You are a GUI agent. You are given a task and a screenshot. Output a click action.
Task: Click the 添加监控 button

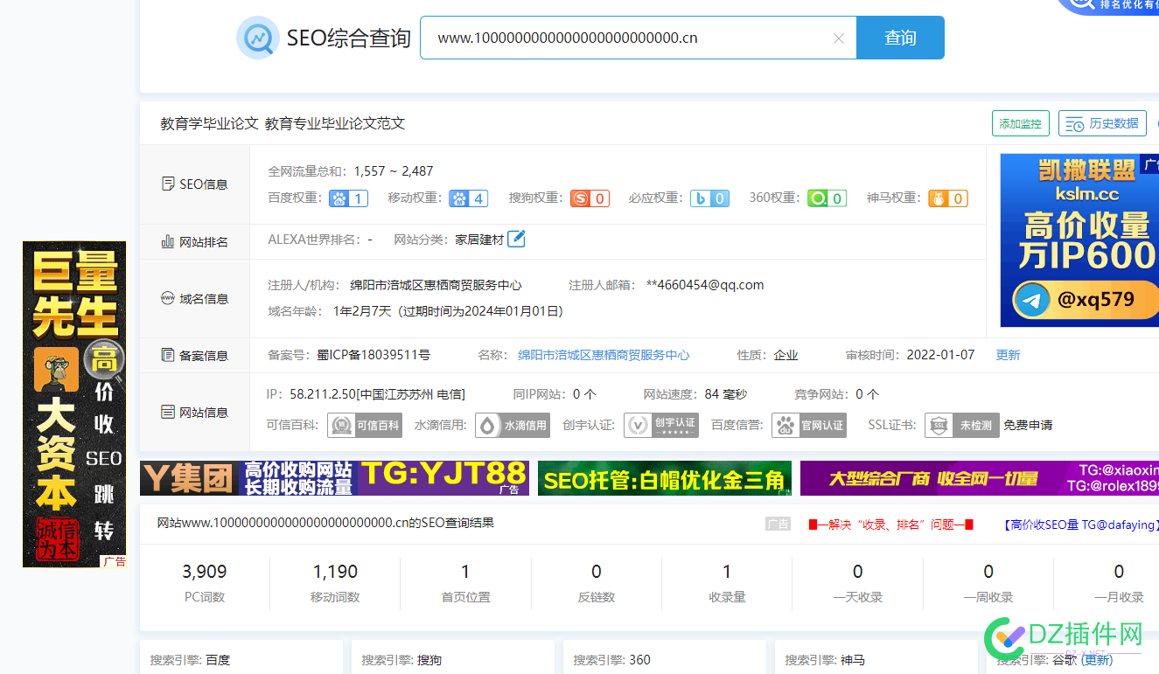1020,123
